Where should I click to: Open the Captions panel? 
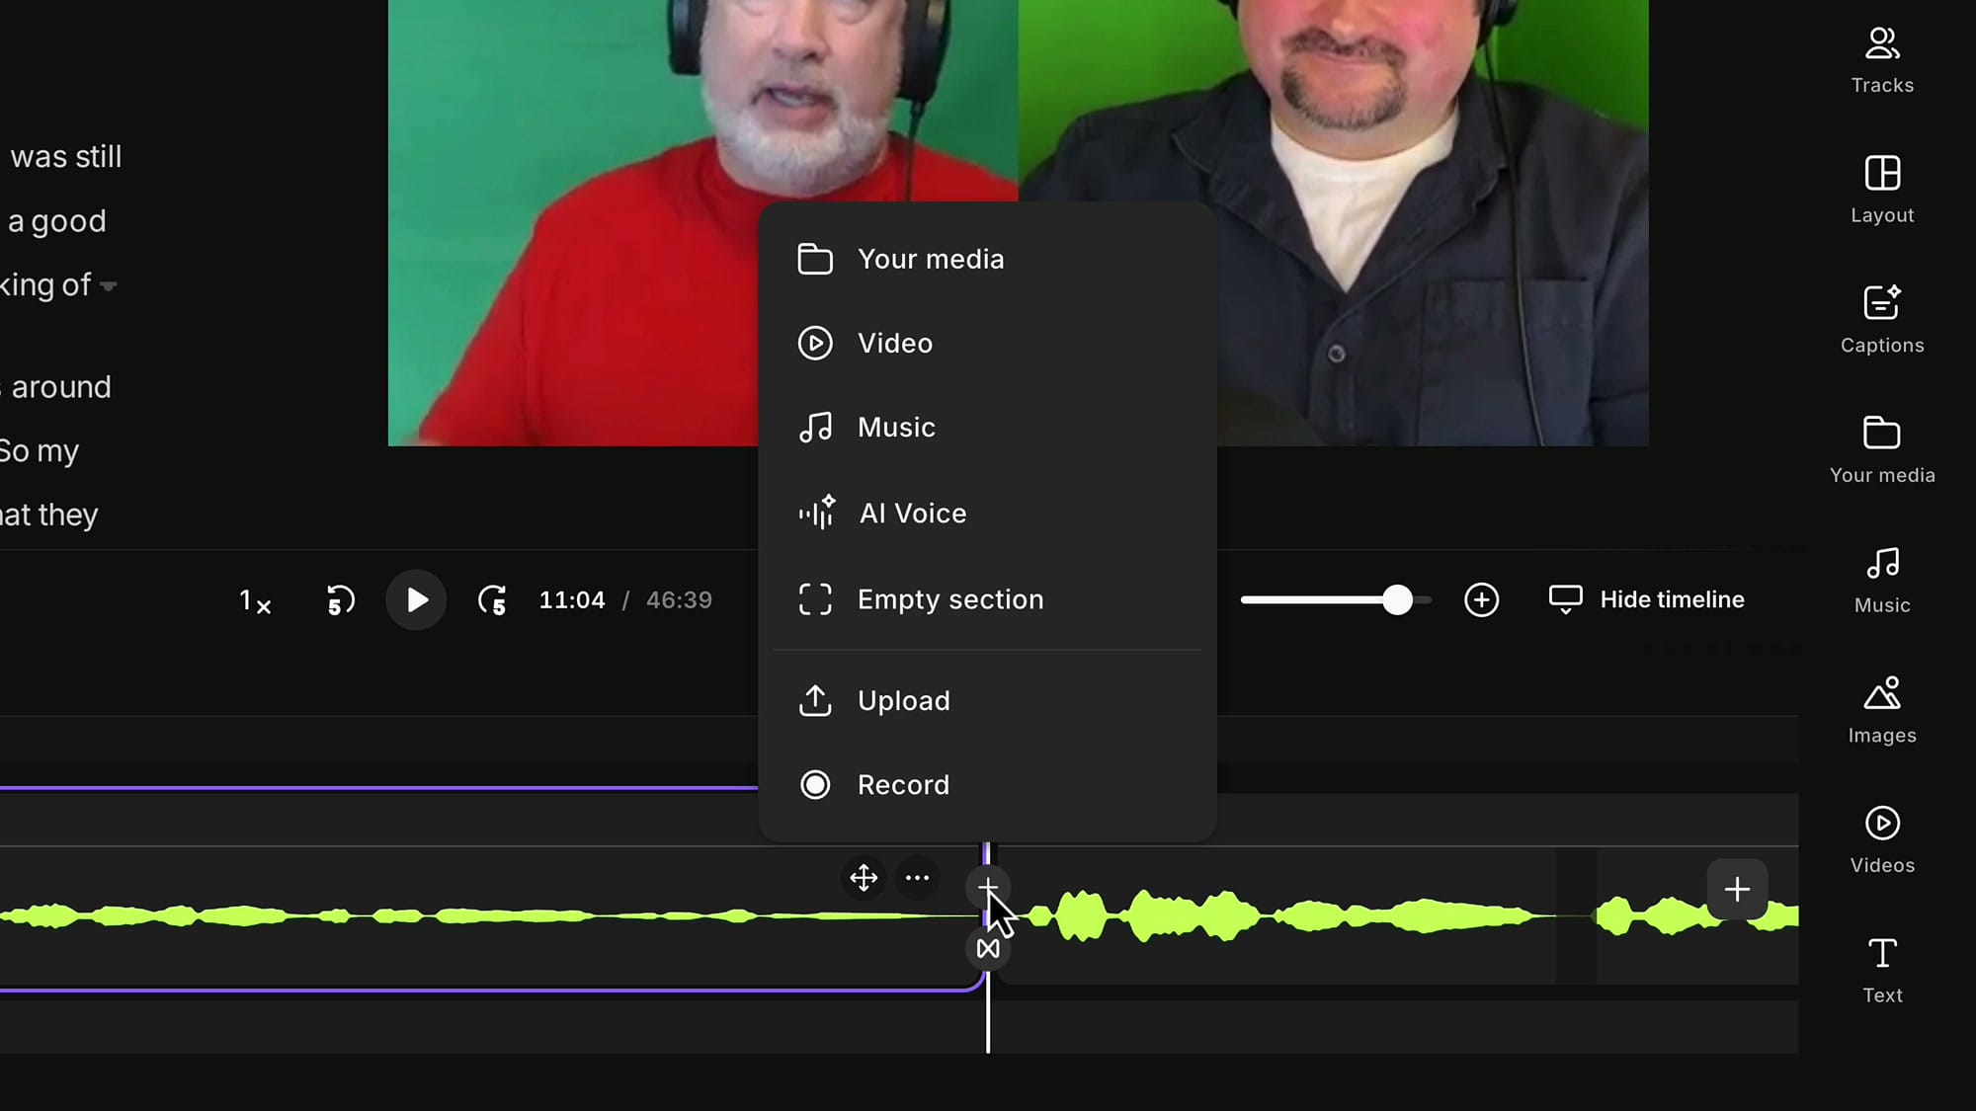tap(1881, 319)
